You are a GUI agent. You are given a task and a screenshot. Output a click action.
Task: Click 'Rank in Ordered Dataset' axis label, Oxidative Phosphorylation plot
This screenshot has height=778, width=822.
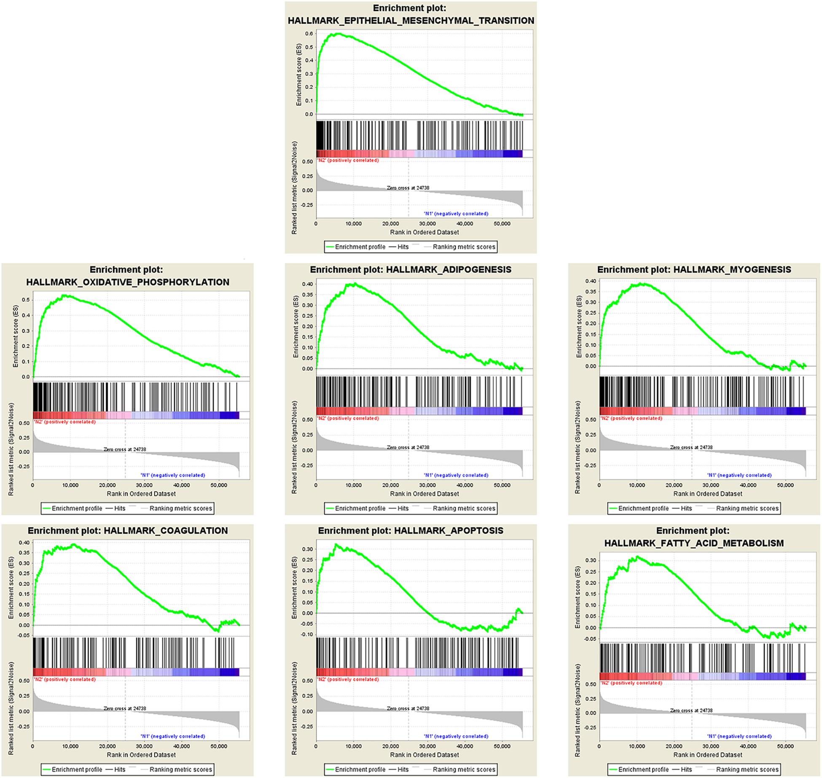click(x=141, y=494)
